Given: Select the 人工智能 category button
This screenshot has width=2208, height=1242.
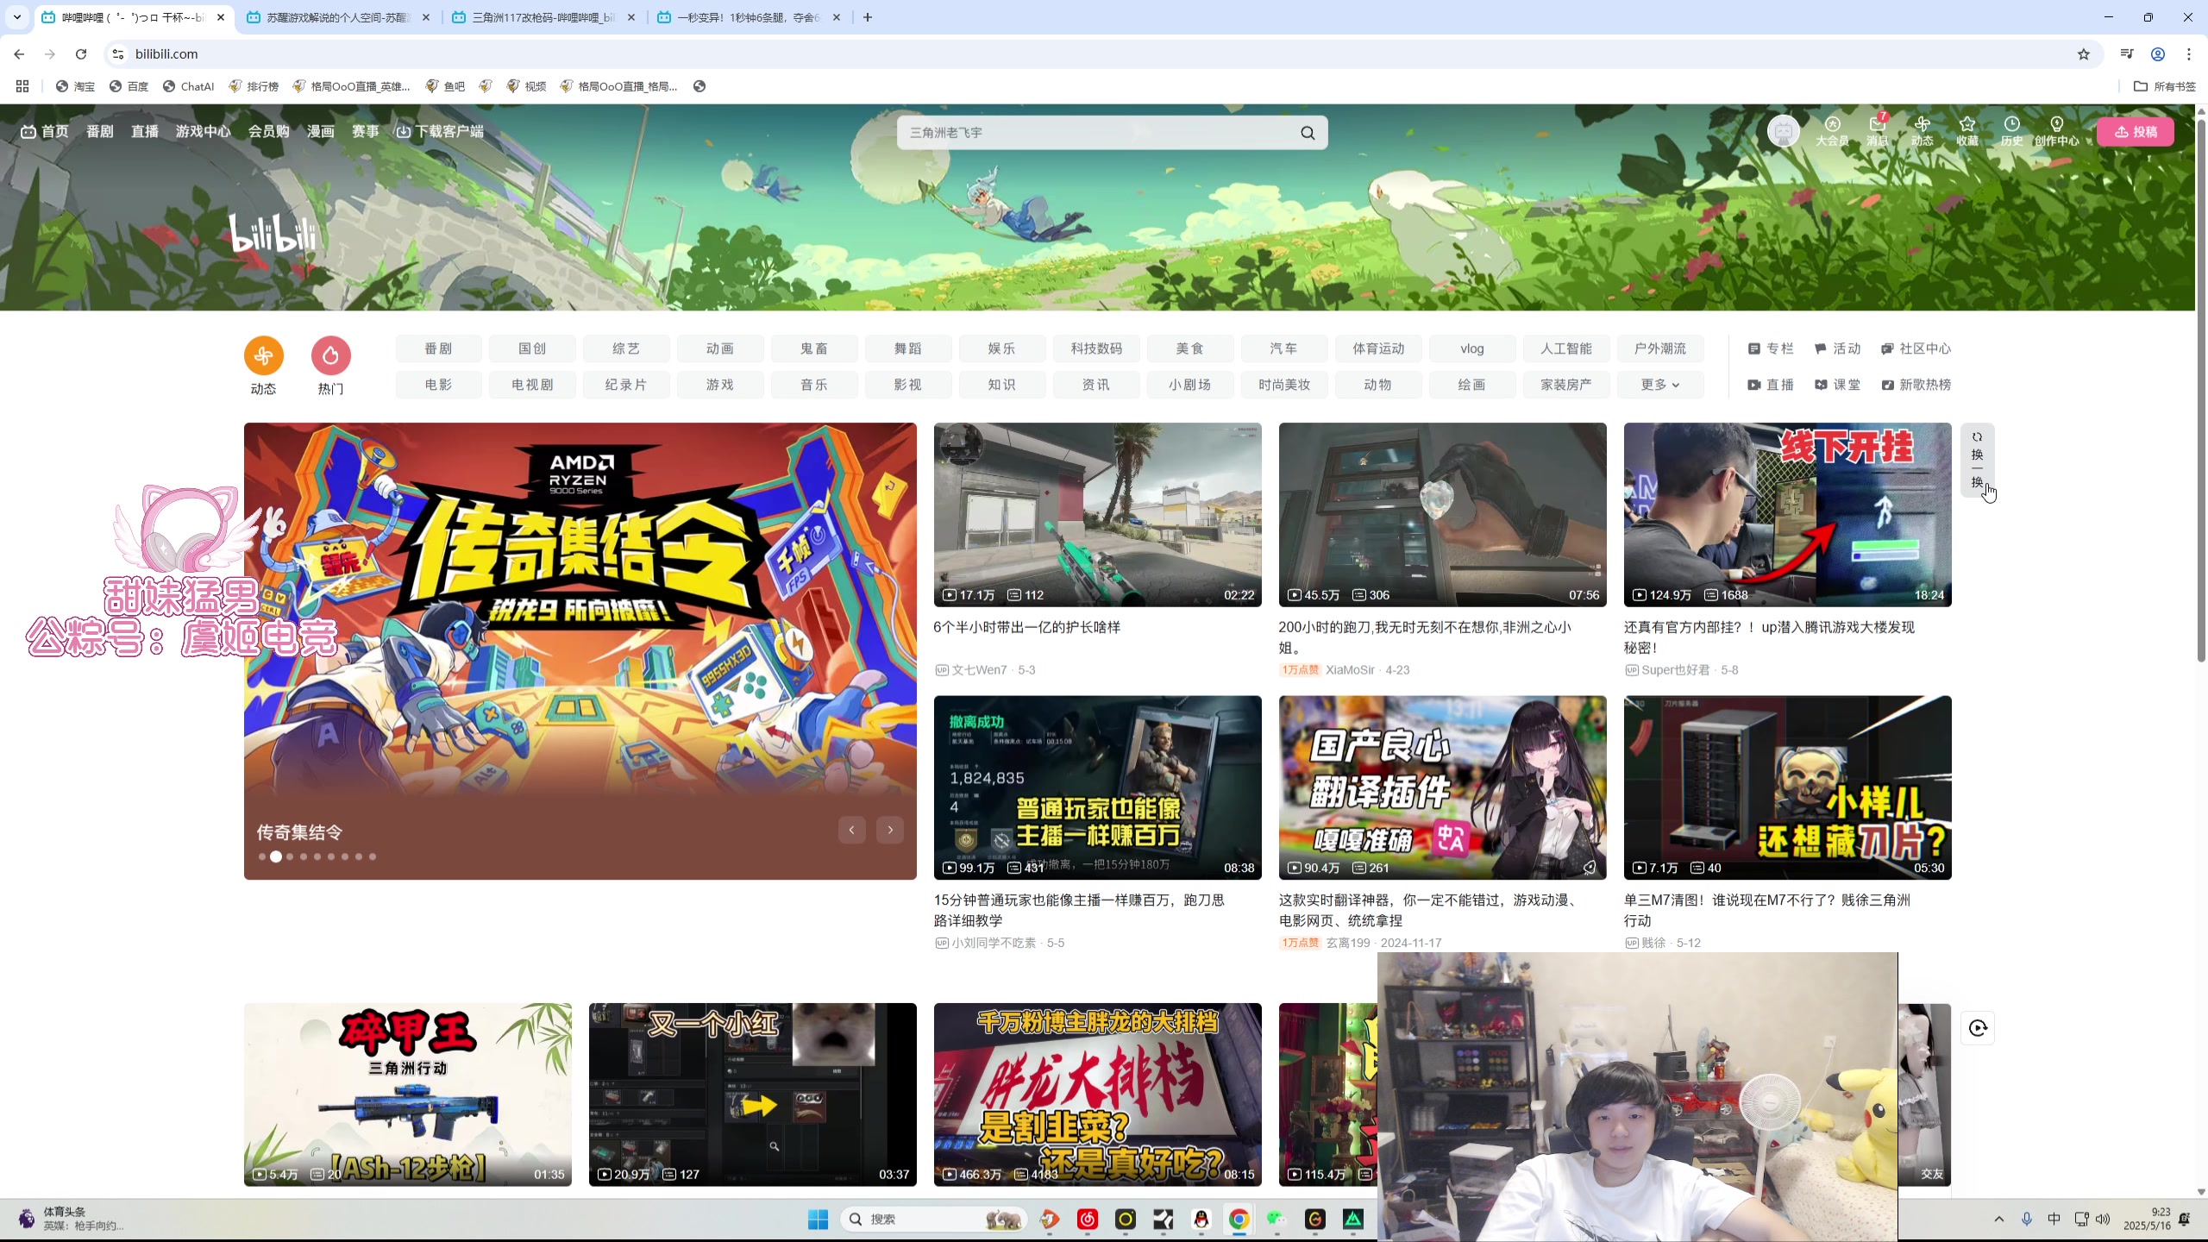Looking at the screenshot, I should point(1566,348).
